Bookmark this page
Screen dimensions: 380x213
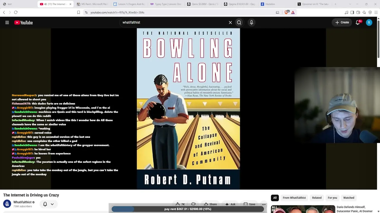[78, 12]
